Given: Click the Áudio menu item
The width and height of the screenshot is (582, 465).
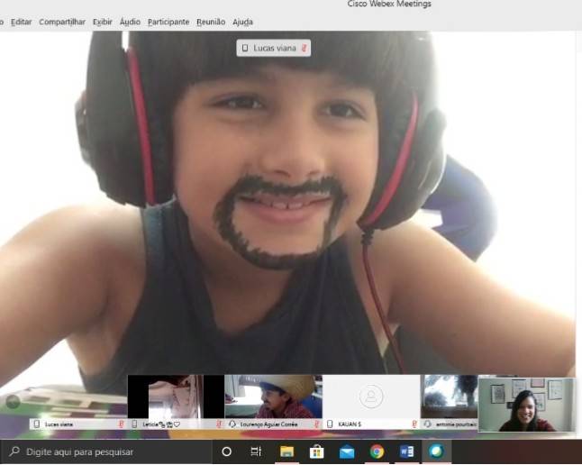Looking at the screenshot, I should click(130, 22).
